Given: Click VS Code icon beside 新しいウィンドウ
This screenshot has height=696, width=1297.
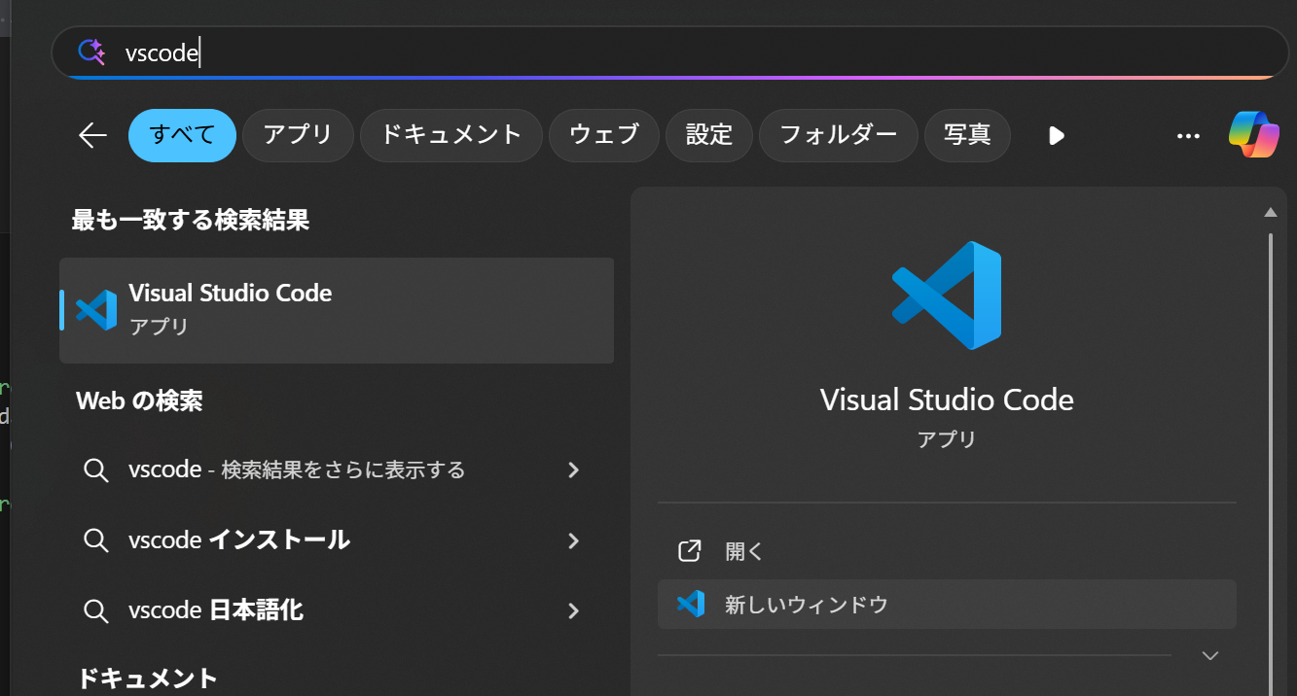Looking at the screenshot, I should (x=690, y=605).
